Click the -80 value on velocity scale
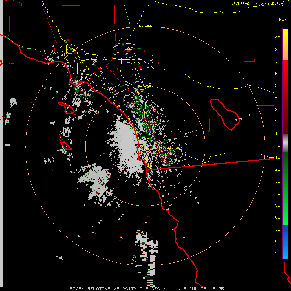The height and width of the screenshot is (291, 291). [x=276, y=241]
